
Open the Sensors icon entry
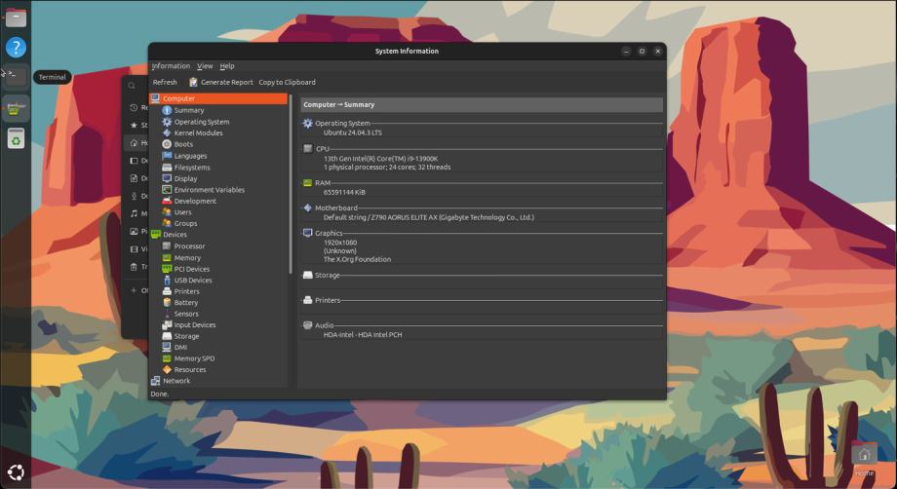[167, 314]
